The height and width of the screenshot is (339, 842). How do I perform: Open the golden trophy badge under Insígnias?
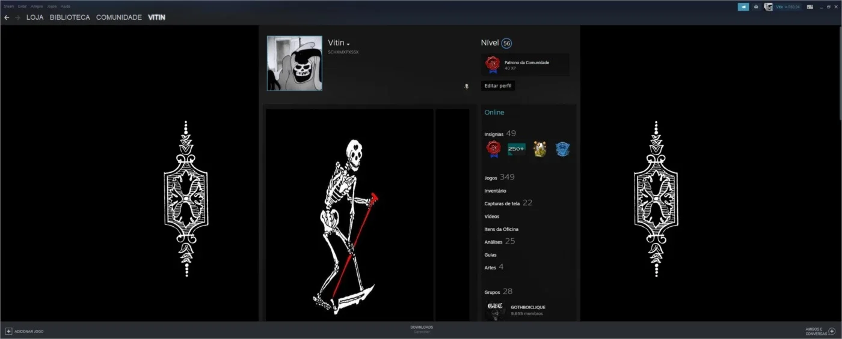(x=539, y=149)
